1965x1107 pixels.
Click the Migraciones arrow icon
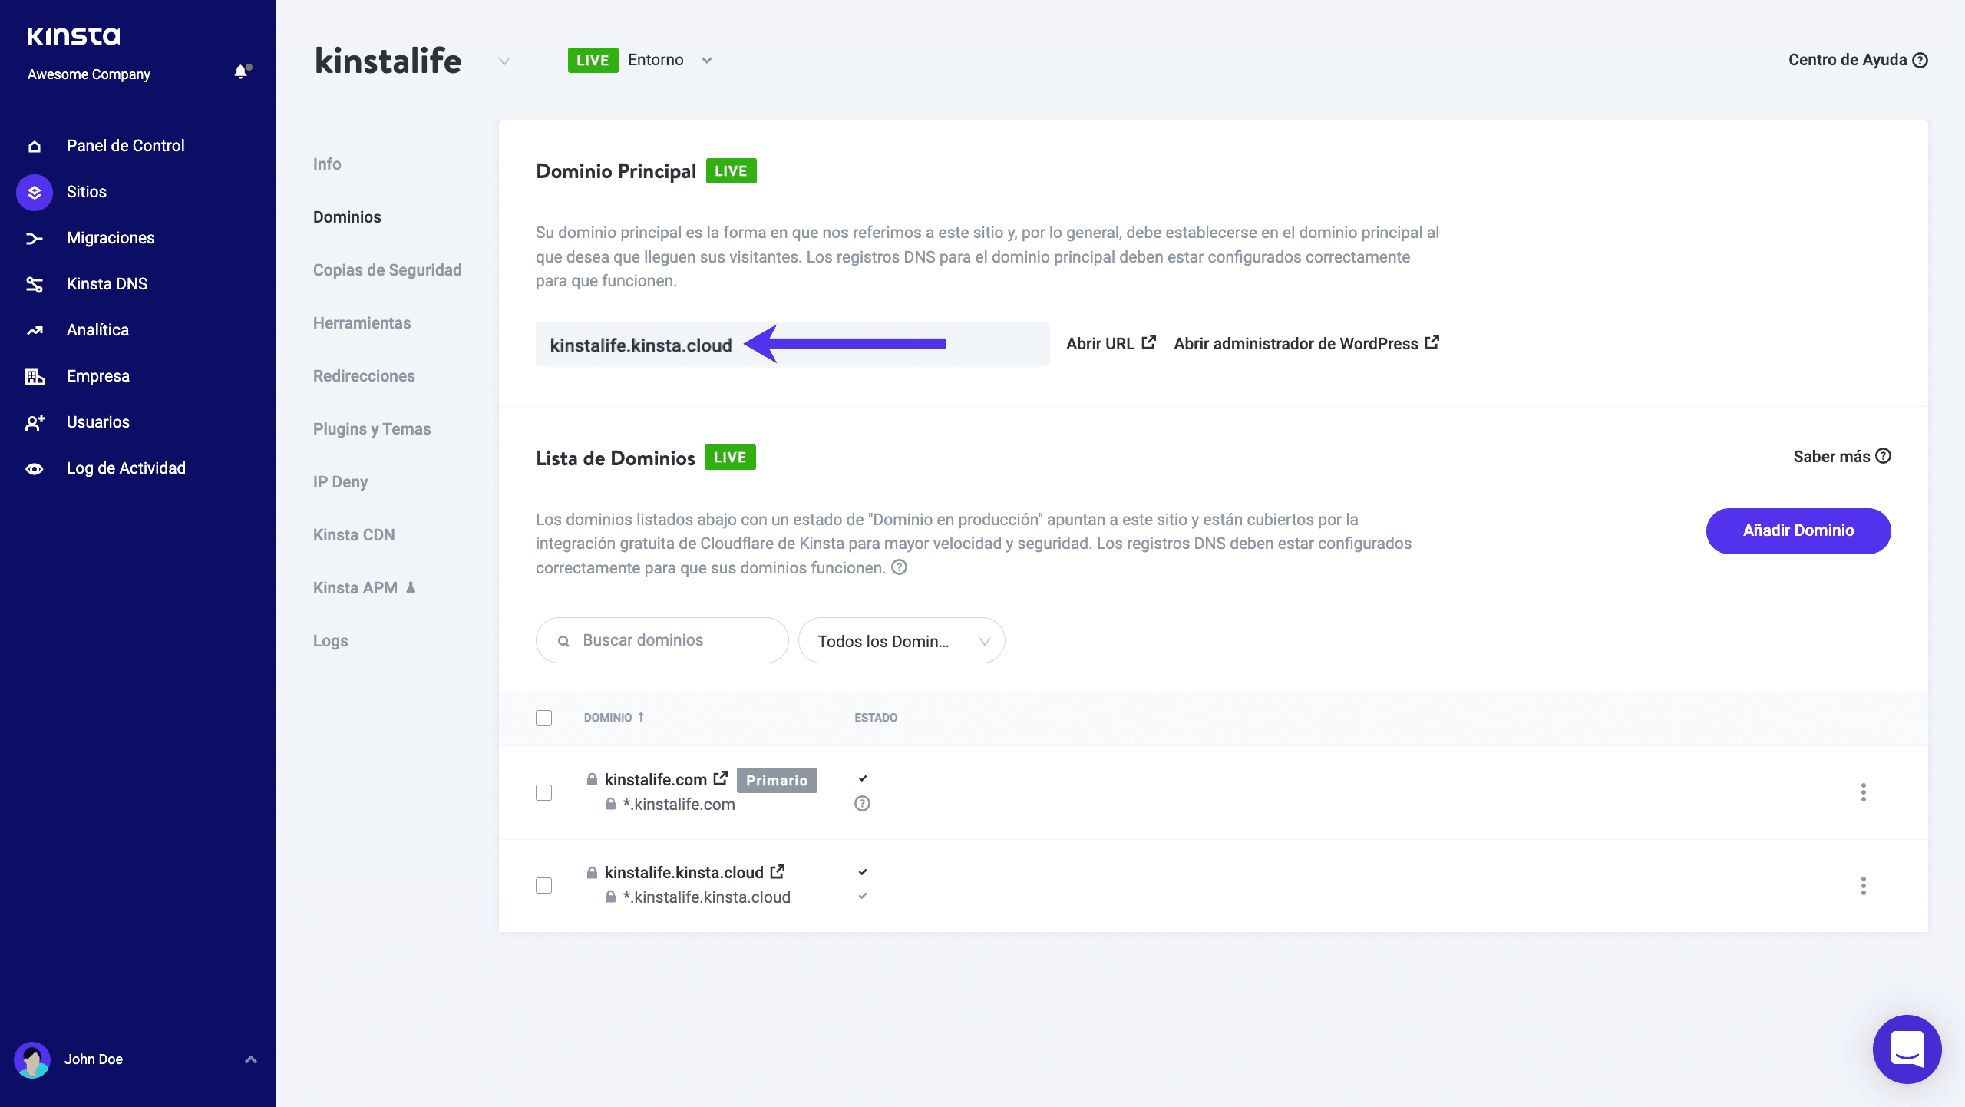click(x=35, y=239)
